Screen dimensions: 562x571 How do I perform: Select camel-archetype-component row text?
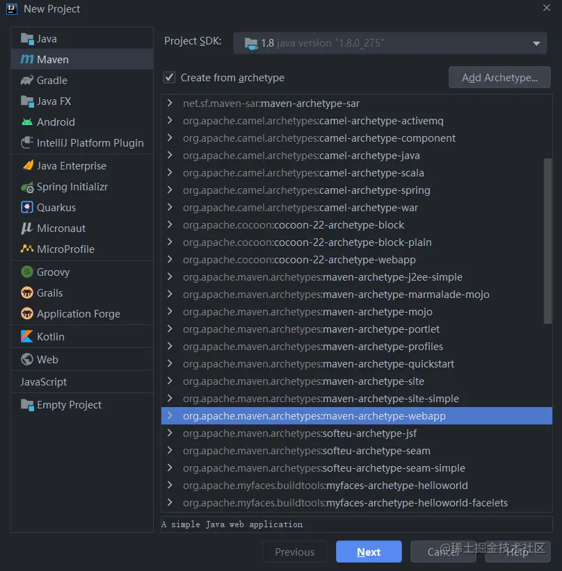coord(319,138)
